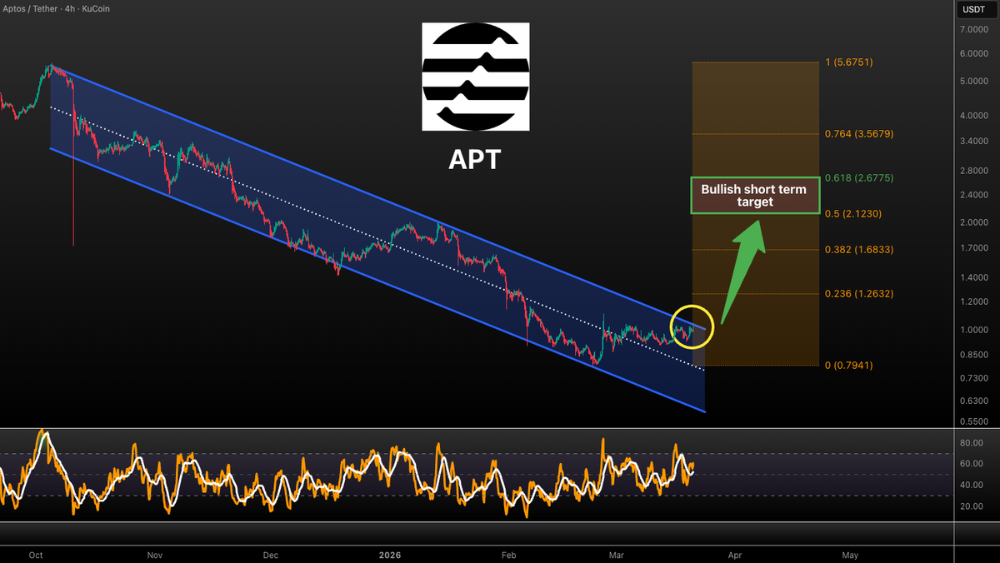Viewport: 1000px width, 563px height.
Task: Click the 1.7000 price axis label
Action: (x=974, y=248)
